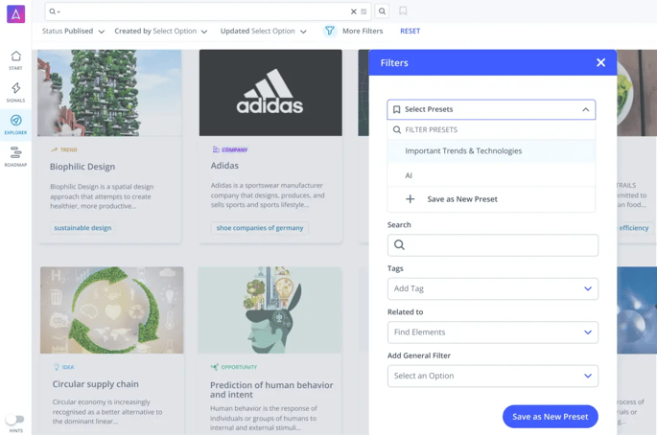This screenshot has height=435, width=657.
Task: Collapse the Select Presets dropdown
Action: pos(585,109)
